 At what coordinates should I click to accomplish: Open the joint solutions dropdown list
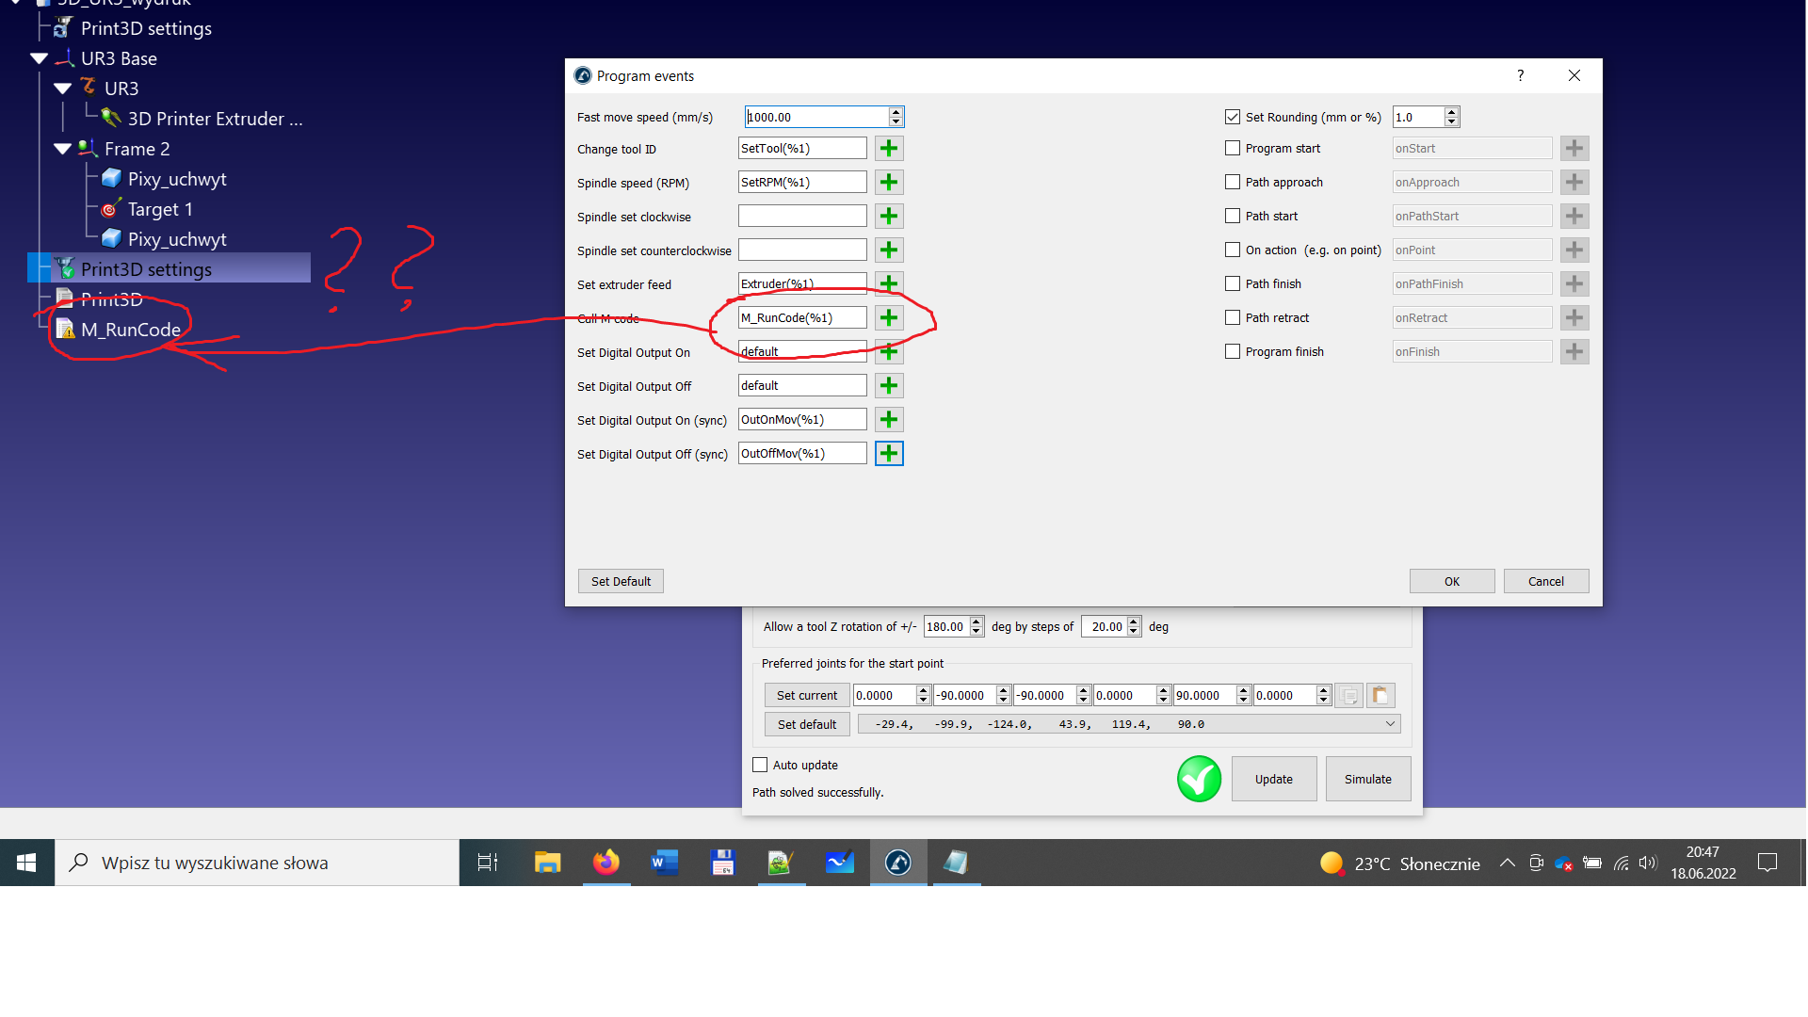point(1389,724)
